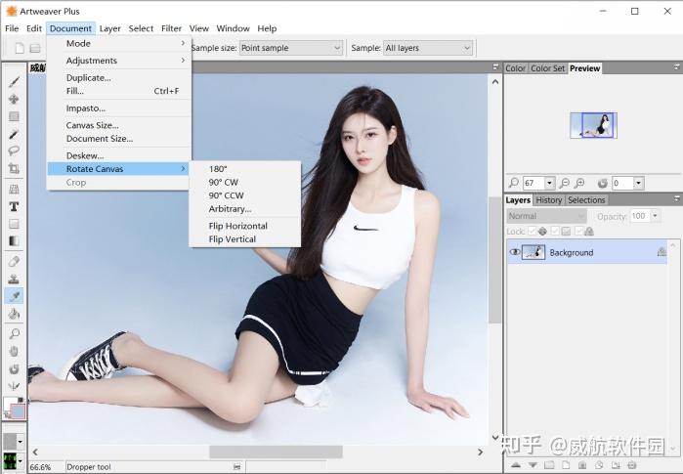Select the Crop tool in the toolbox
The height and width of the screenshot is (474, 683).
click(x=14, y=169)
